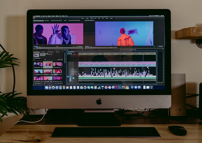Image resolution: width=202 pixels, height=143 pixels.
Task: Select the highlighted orange-background clip thumbnail
Action: (x=48, y=64)
